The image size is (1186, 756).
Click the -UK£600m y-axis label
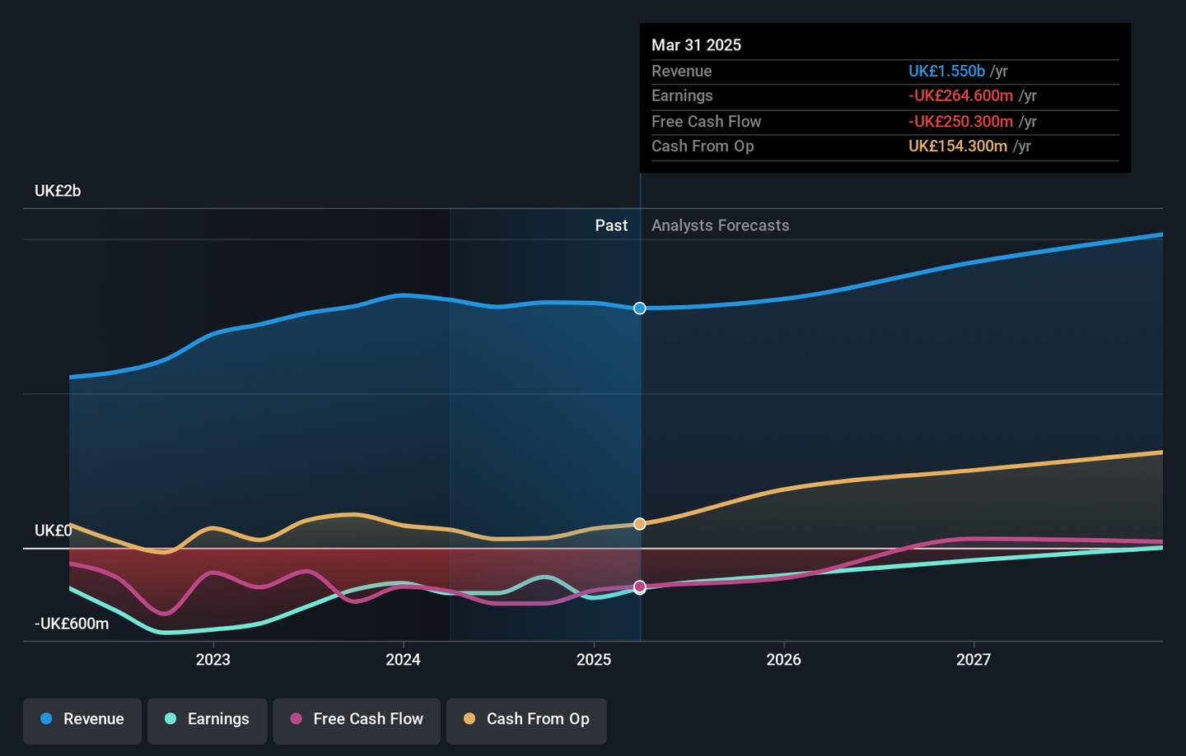(72, 624)
